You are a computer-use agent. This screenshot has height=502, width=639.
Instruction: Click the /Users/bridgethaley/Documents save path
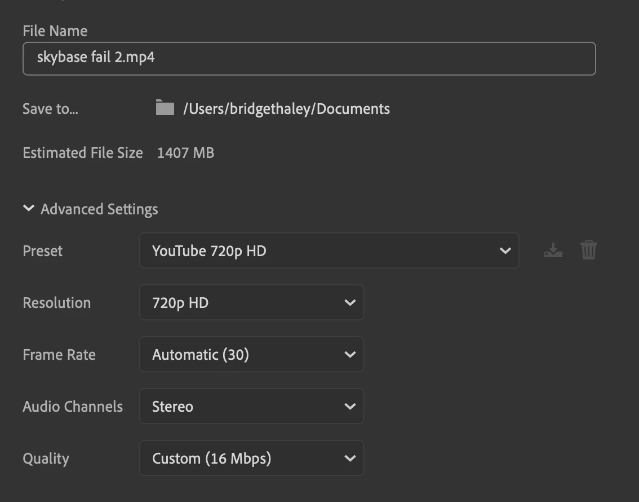286,109
